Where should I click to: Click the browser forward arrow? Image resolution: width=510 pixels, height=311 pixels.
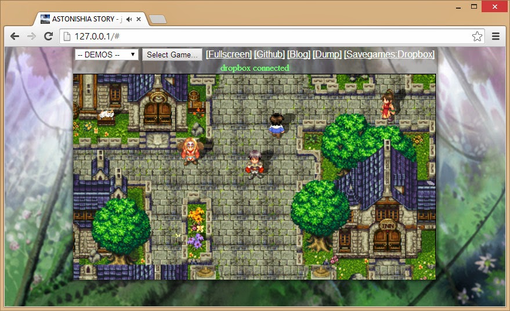tap(31, 36)
